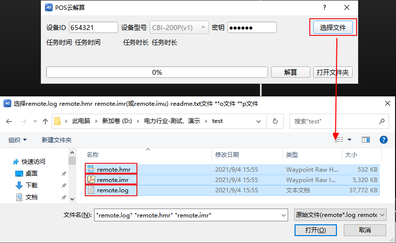396x243 pixels.
Task: Go back with the left arrow
Action: point(9,121)
